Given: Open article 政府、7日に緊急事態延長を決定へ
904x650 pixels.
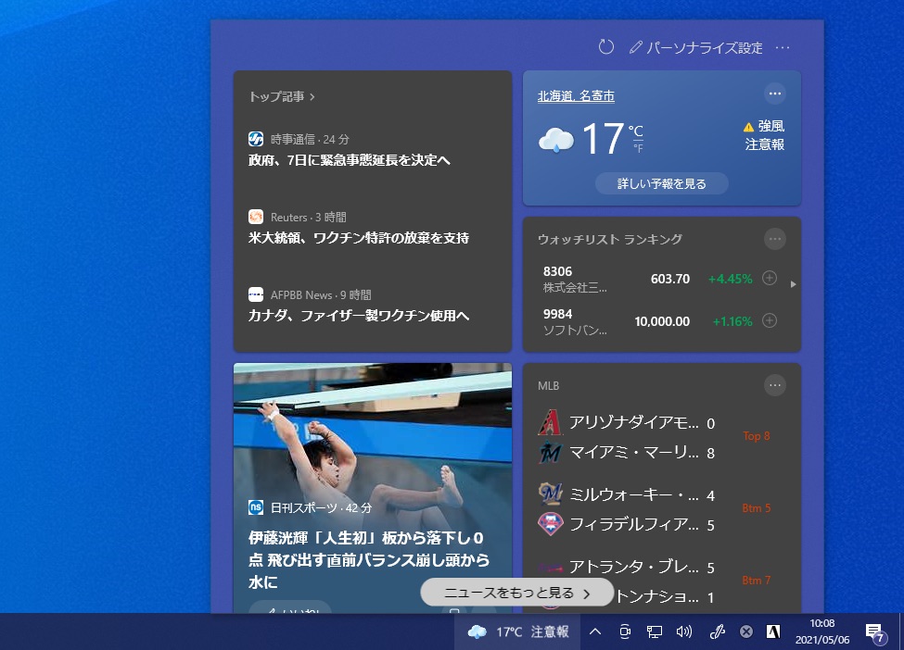Looking at the screenshot, I should tap(350, 160).
